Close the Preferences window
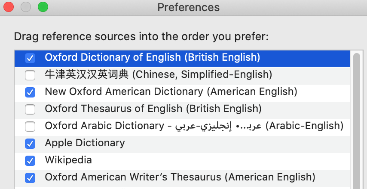367x189 pixels. 9,7
